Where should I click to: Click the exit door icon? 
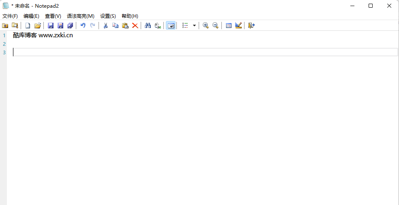251,26
